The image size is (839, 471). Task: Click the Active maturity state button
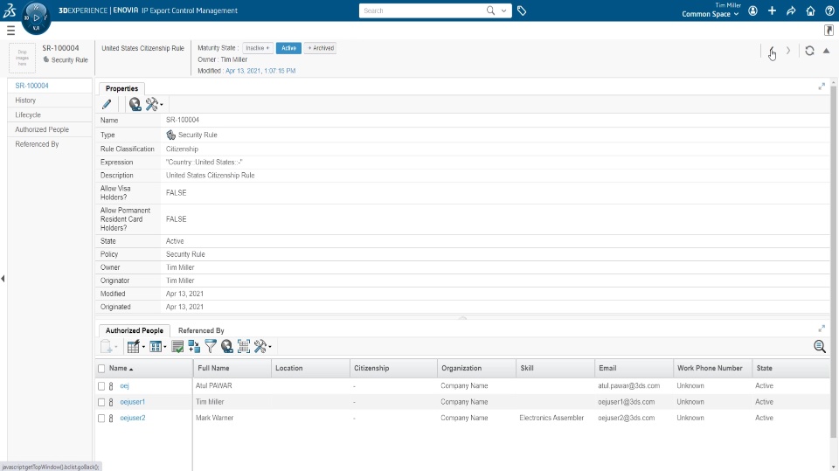click(x=289, y=48)
